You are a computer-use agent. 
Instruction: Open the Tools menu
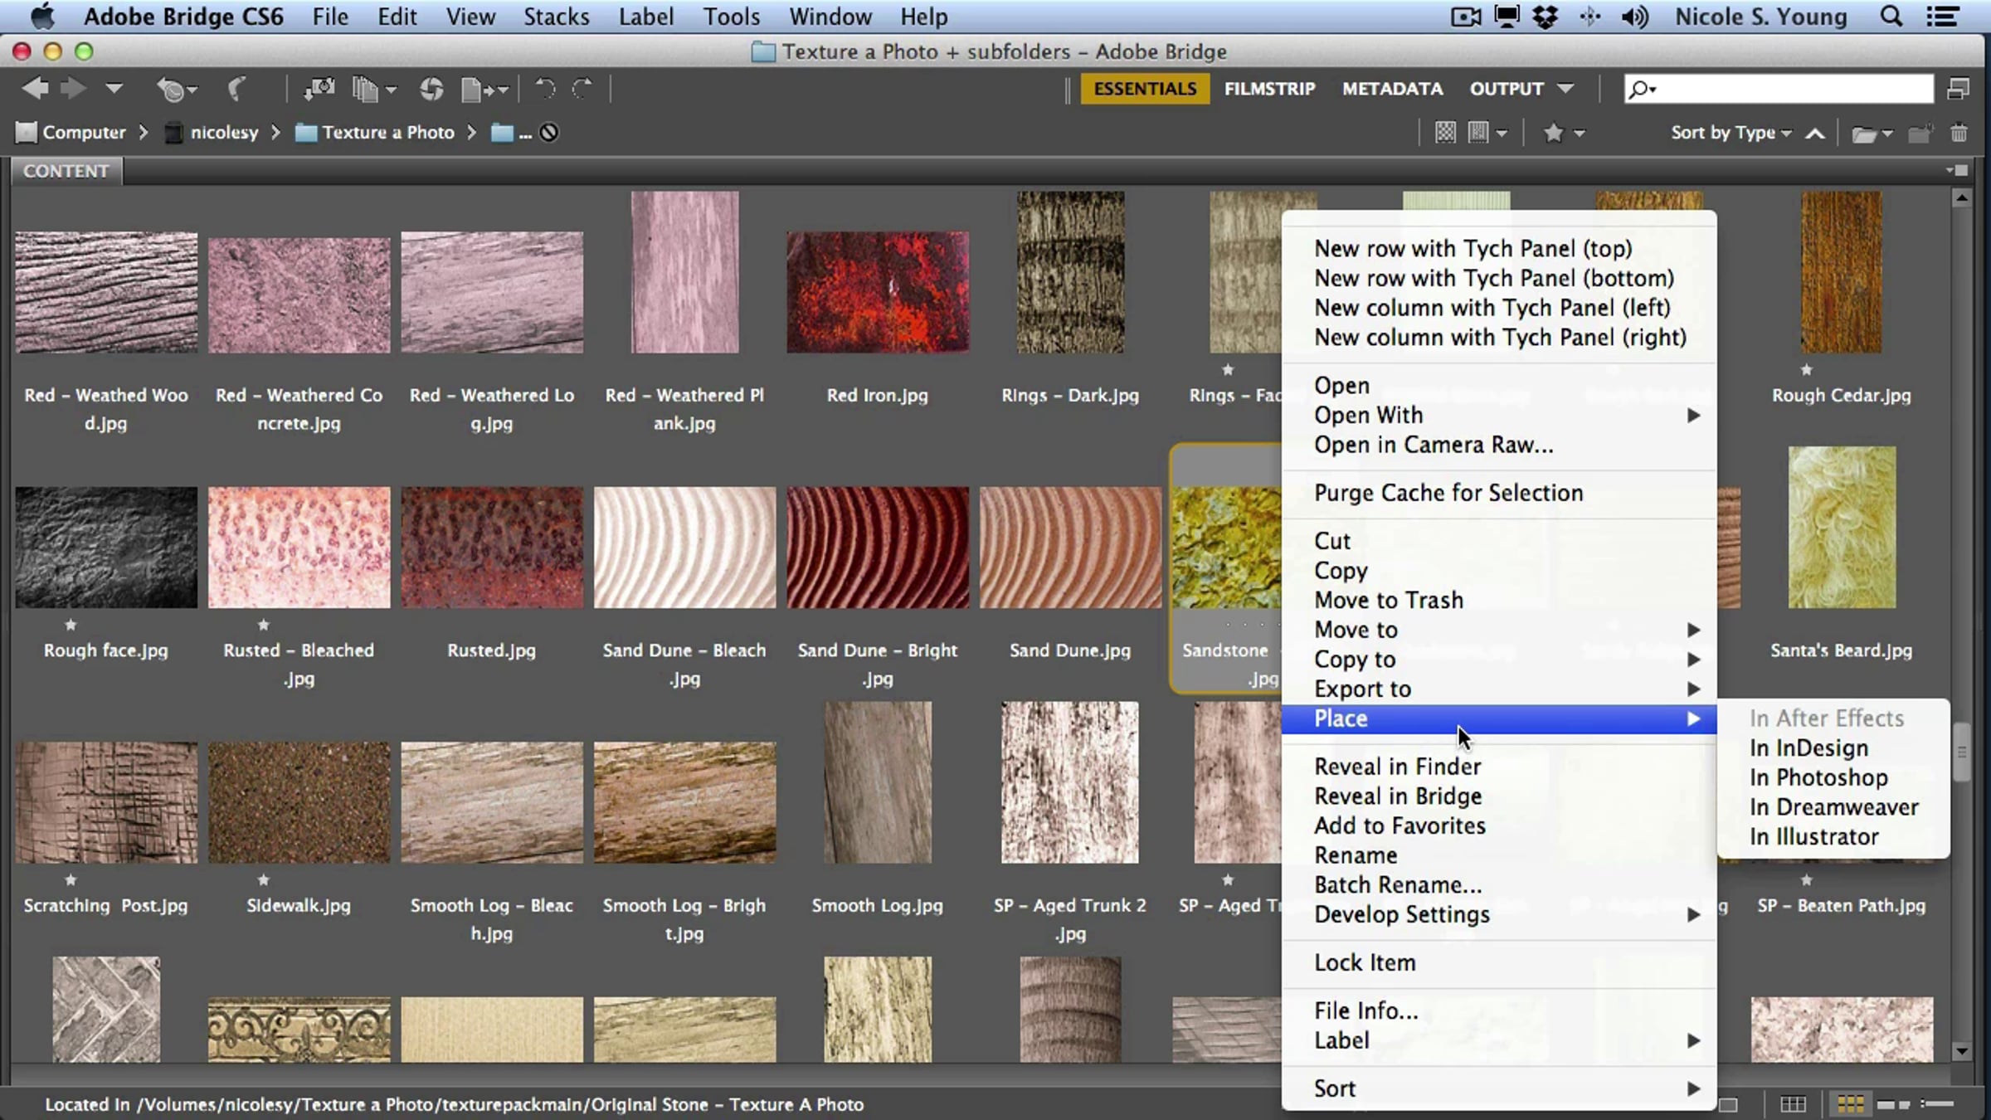coord(732,17)
